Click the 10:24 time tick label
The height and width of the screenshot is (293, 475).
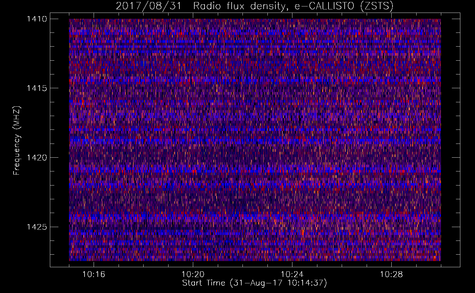(x=292, y=275)
